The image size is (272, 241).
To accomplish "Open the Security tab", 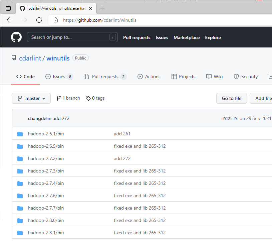I will pos(246,77).
